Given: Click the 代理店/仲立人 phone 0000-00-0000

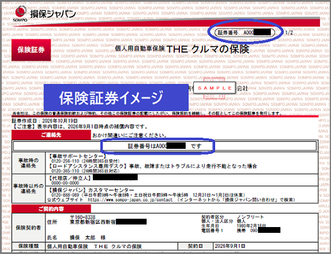Looking at the screenshot, I should pyautogui.click(x=65, y=183).
